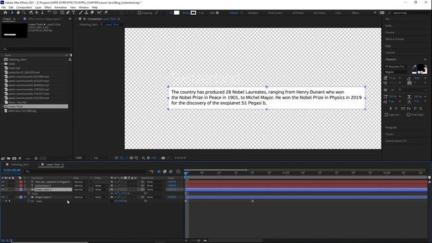Viewport: 432px width, 243px height.
Task: Toggle the Graph Editor button in timeline
Action: pyautogui.click(x=178, y=171)
